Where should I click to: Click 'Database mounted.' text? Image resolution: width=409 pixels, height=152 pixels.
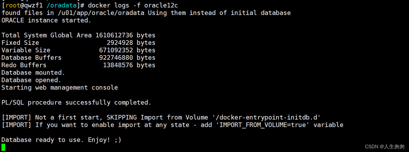(x=33, y=72)
